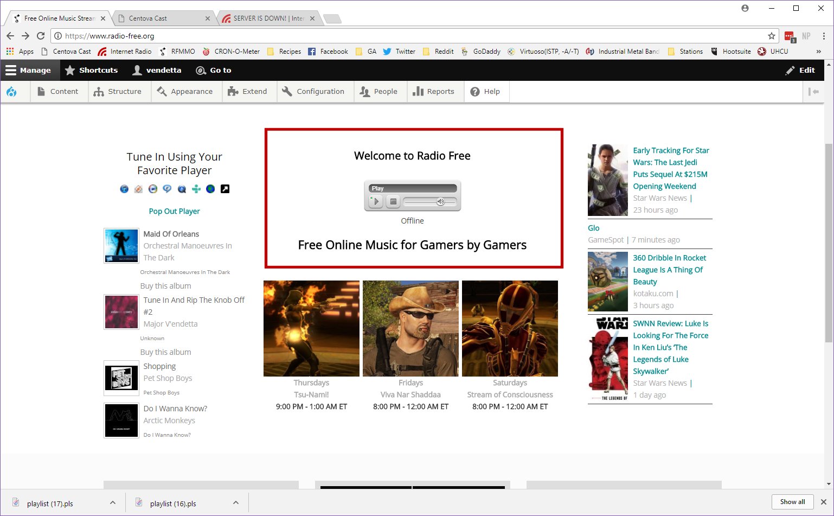Toggle Edit mode in admin toolbar

pyautogui.click(x=800, y=70)
